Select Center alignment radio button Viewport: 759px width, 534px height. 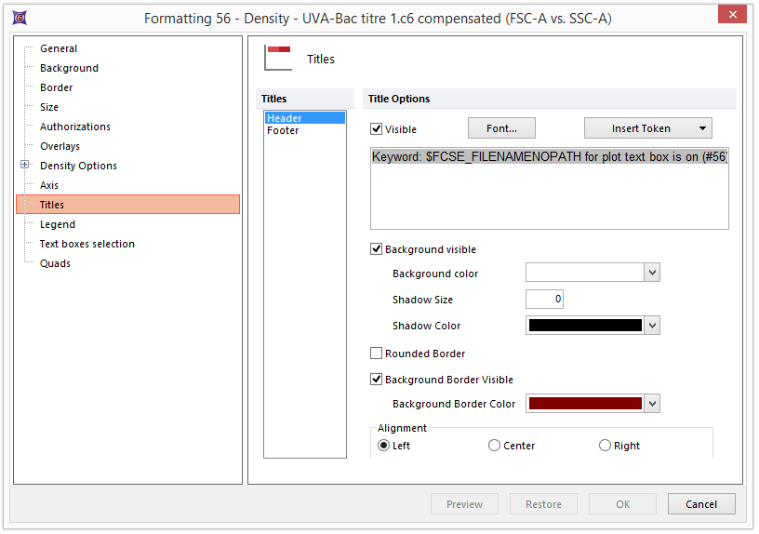pos(495,446)
